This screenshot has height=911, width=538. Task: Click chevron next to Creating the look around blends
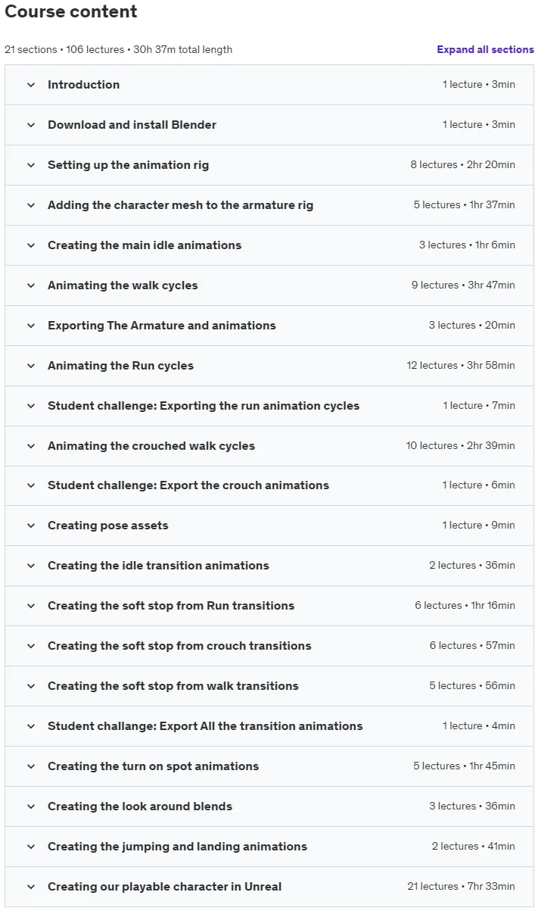31,806
